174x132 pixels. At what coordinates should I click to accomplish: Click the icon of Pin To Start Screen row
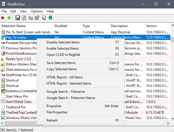[3, 32]
